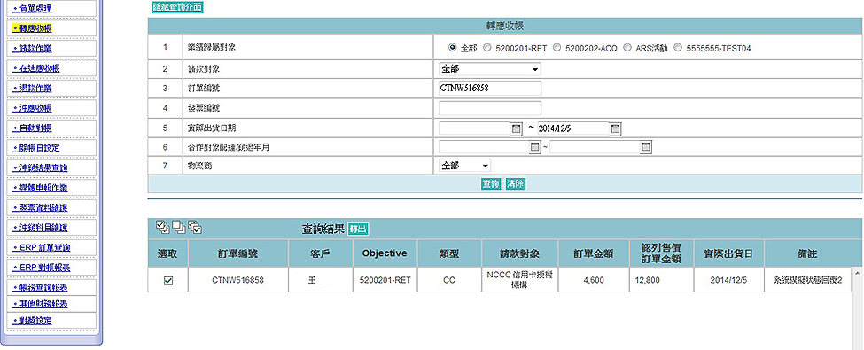Screen dimensions: 864x350
Task: Go to ERP 訂單查詢 sidebar link
Action: pos(42,247)
